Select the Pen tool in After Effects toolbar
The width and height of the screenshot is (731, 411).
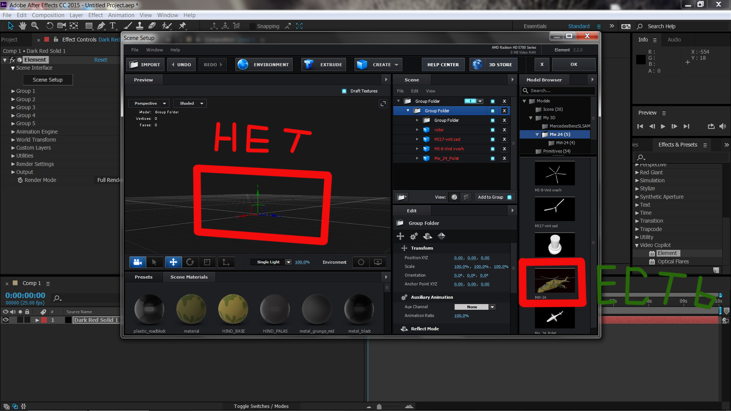click(x=101, y=26)
